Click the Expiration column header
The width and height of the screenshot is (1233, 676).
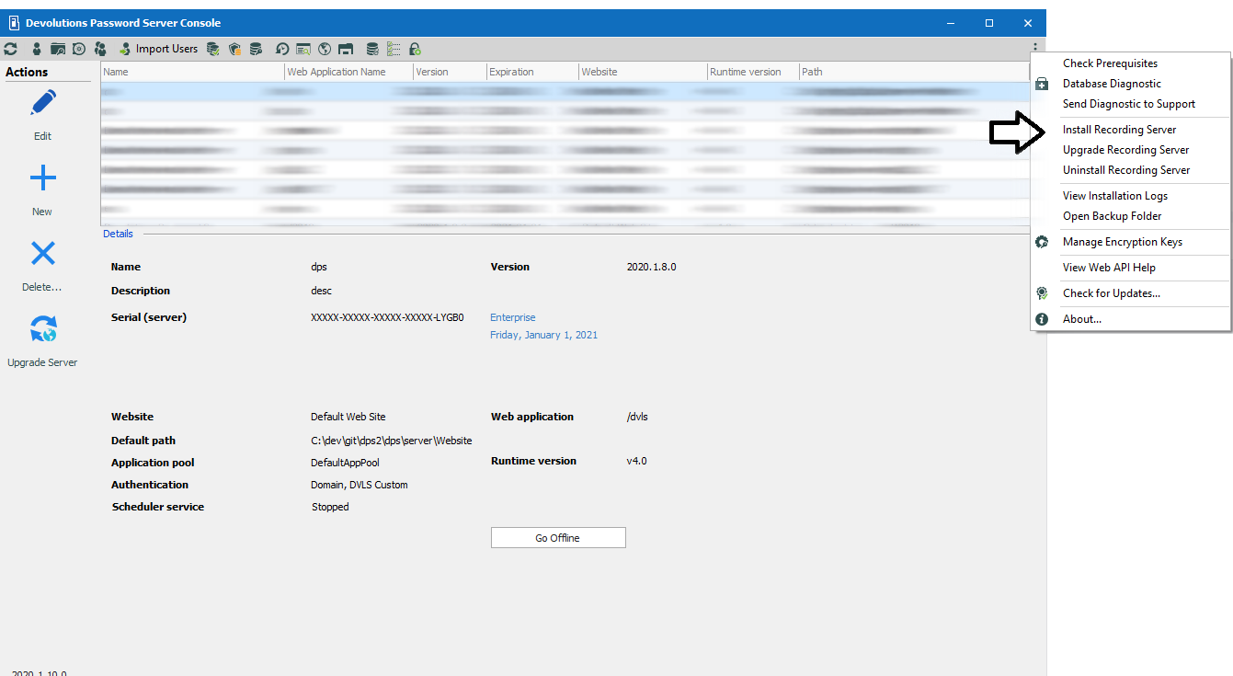tap(511, 72)
